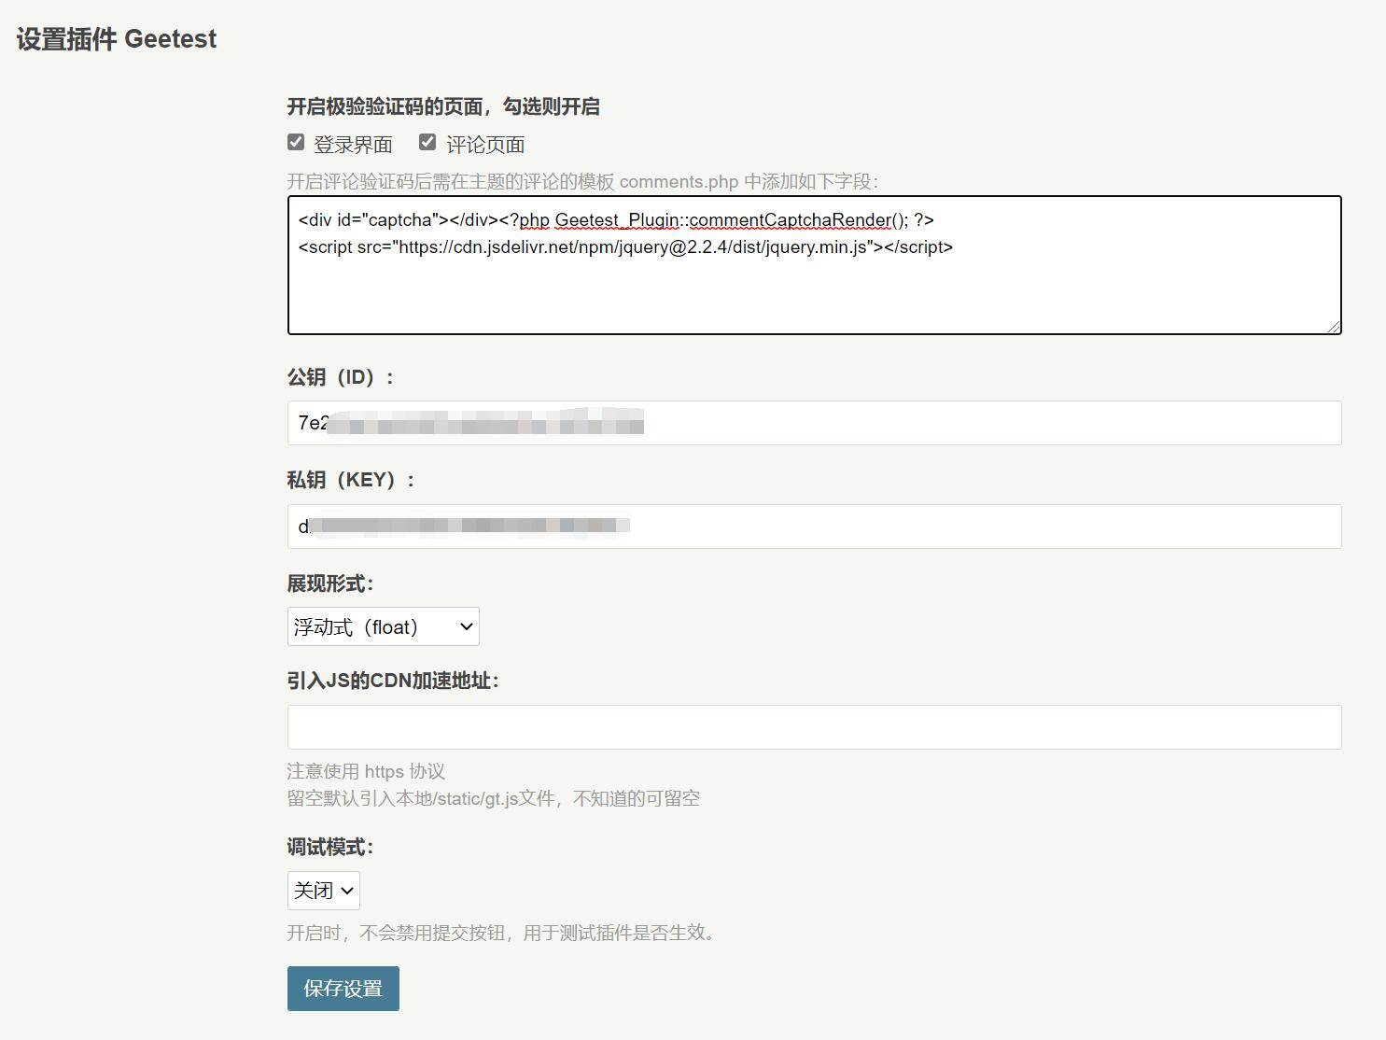This screenshot has width=1386, height=1040.
Task: Click the 登录界面 checkbox label text
Action: [x=353, y=145]
